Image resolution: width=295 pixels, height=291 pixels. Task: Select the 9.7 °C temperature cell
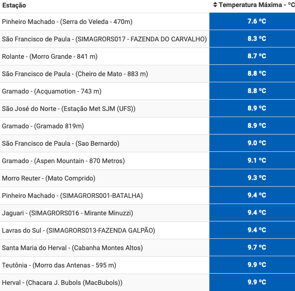[x=256, y=248]
